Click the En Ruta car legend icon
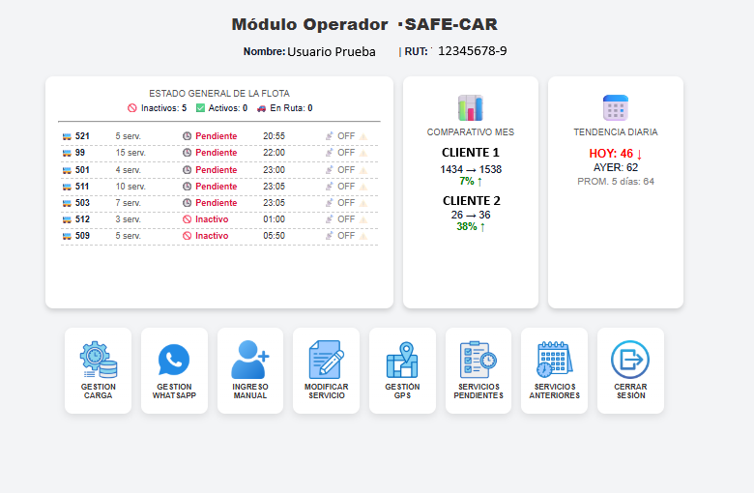The image size is (754, 493). pyautogui.click(x=261, y=108)
